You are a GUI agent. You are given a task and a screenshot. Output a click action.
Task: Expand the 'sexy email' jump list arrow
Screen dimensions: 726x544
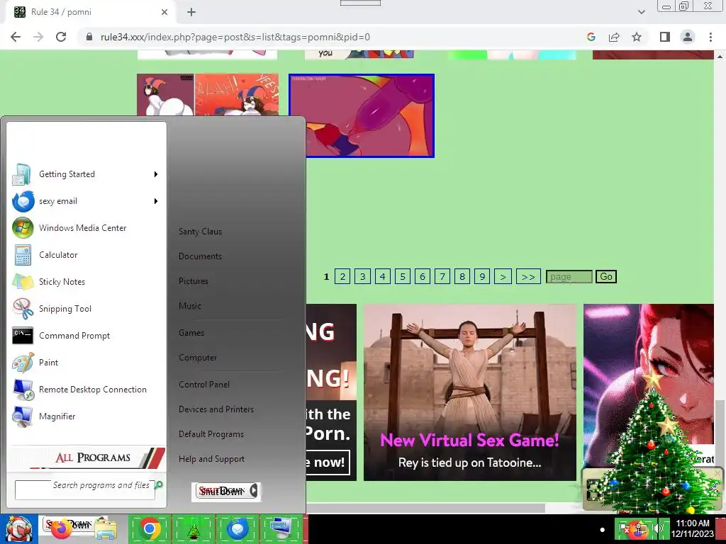(156, 201)
